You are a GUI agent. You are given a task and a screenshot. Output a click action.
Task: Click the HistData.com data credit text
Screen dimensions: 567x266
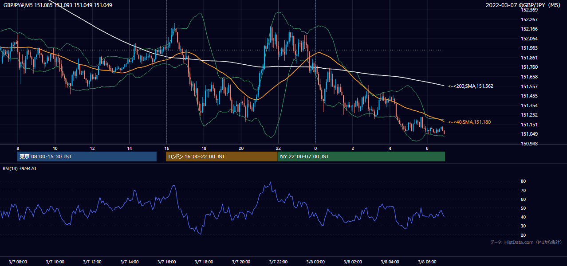[526, 242]
